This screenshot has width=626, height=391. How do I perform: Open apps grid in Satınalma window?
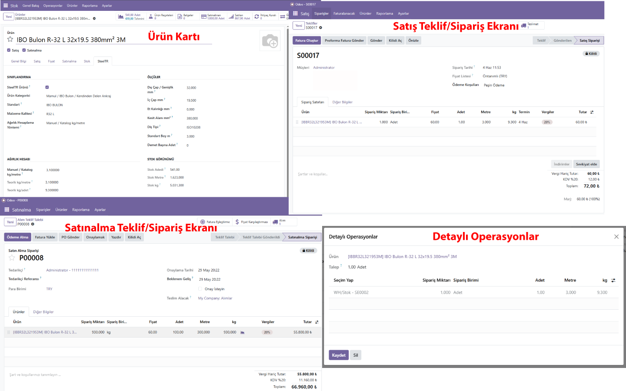tap(7, 209)
